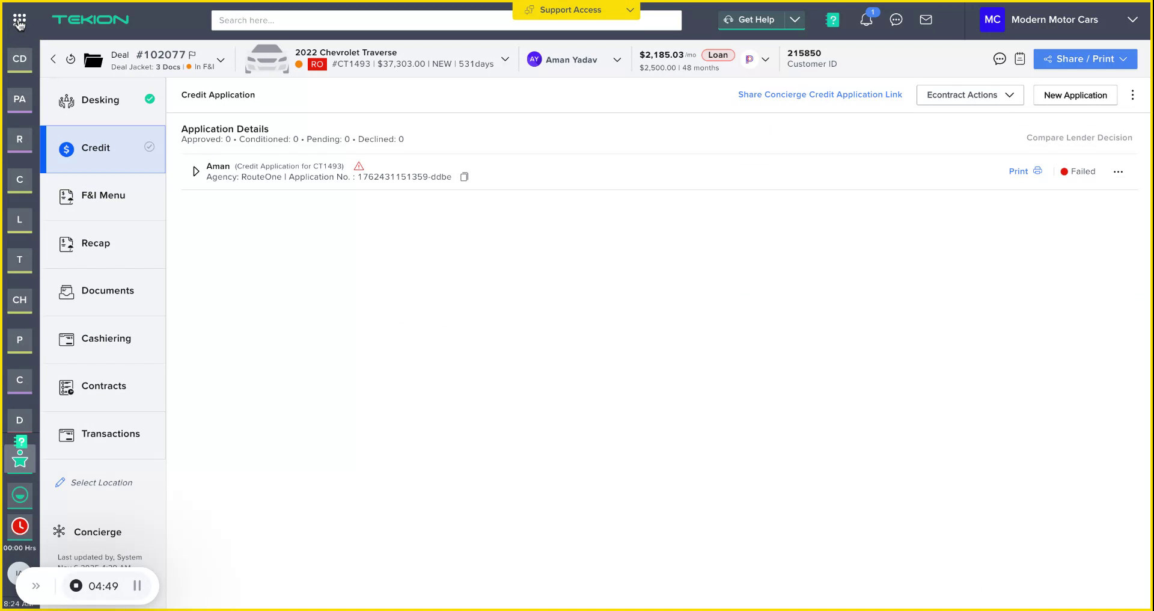
Task: Open the Recap section
Action: click(x=96, y=243)
